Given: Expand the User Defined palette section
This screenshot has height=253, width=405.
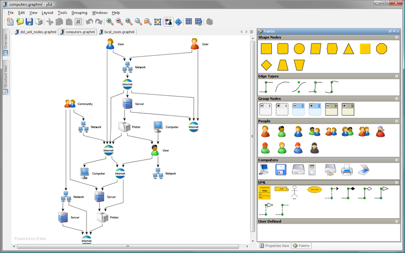Looking at the screenshot, I should coord(397,221).
